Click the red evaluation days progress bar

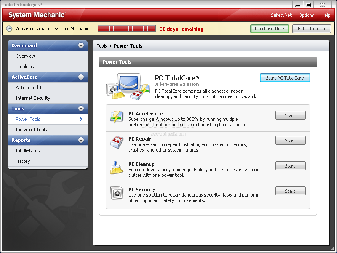click(127, 29)
